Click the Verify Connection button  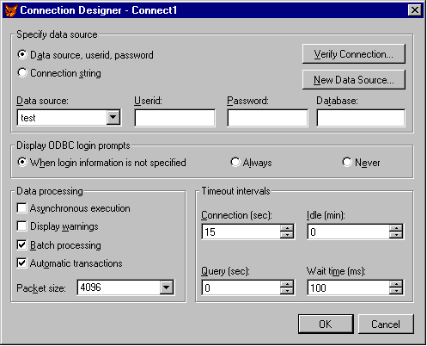coord(354,54)
